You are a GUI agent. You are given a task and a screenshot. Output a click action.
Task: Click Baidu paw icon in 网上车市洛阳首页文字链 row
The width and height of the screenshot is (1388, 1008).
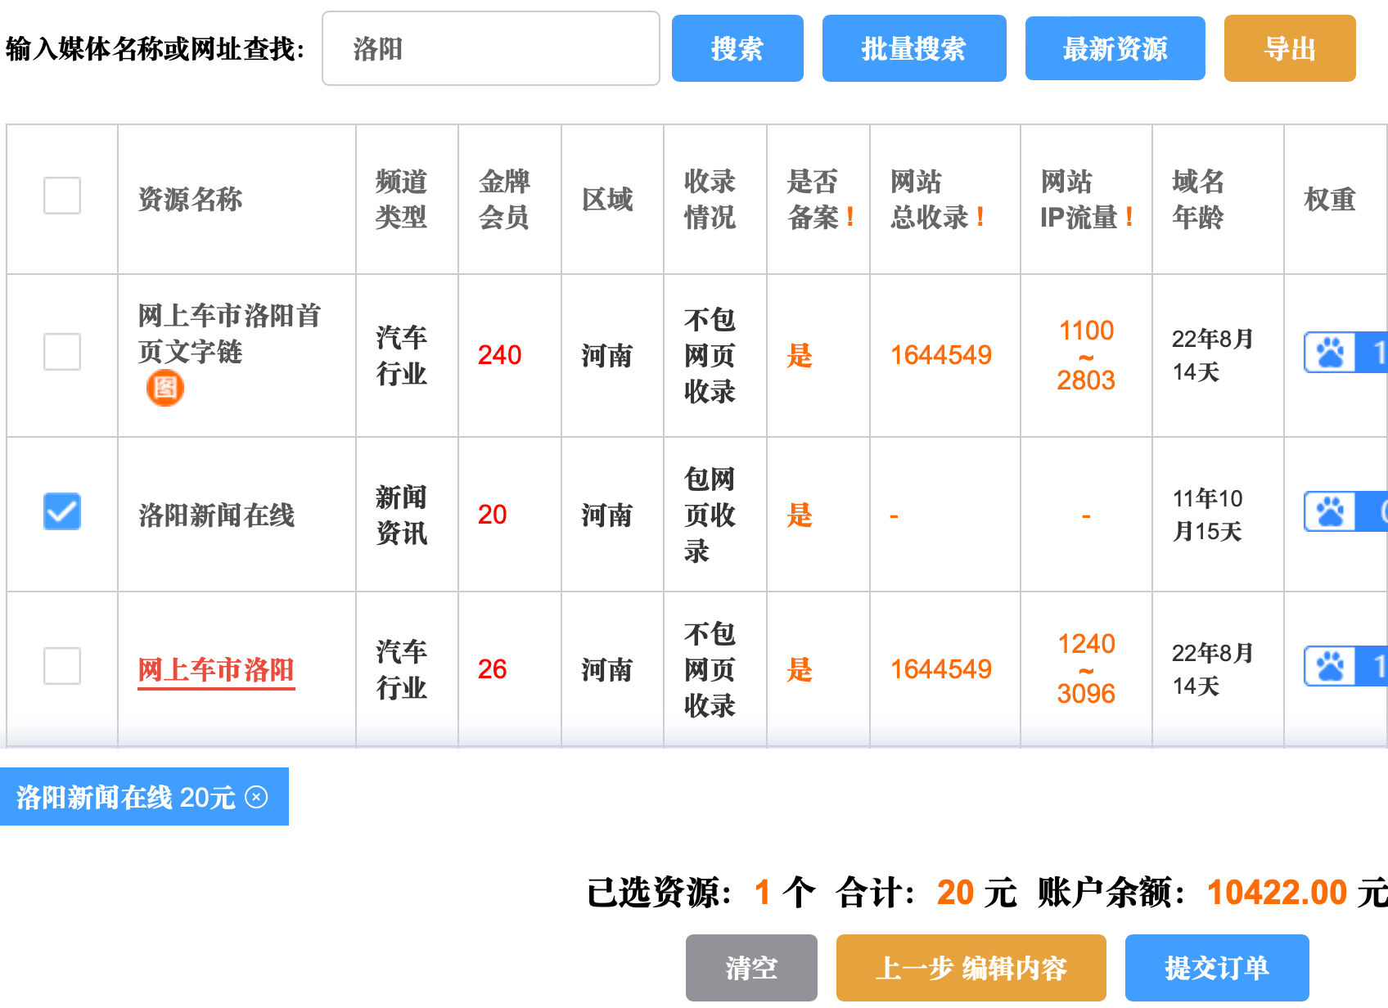pyautogui.click(x=1330, y=353)
